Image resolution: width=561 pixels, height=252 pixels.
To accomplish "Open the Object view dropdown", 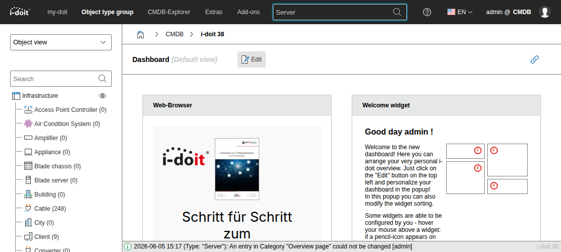I will click(61, 42).
